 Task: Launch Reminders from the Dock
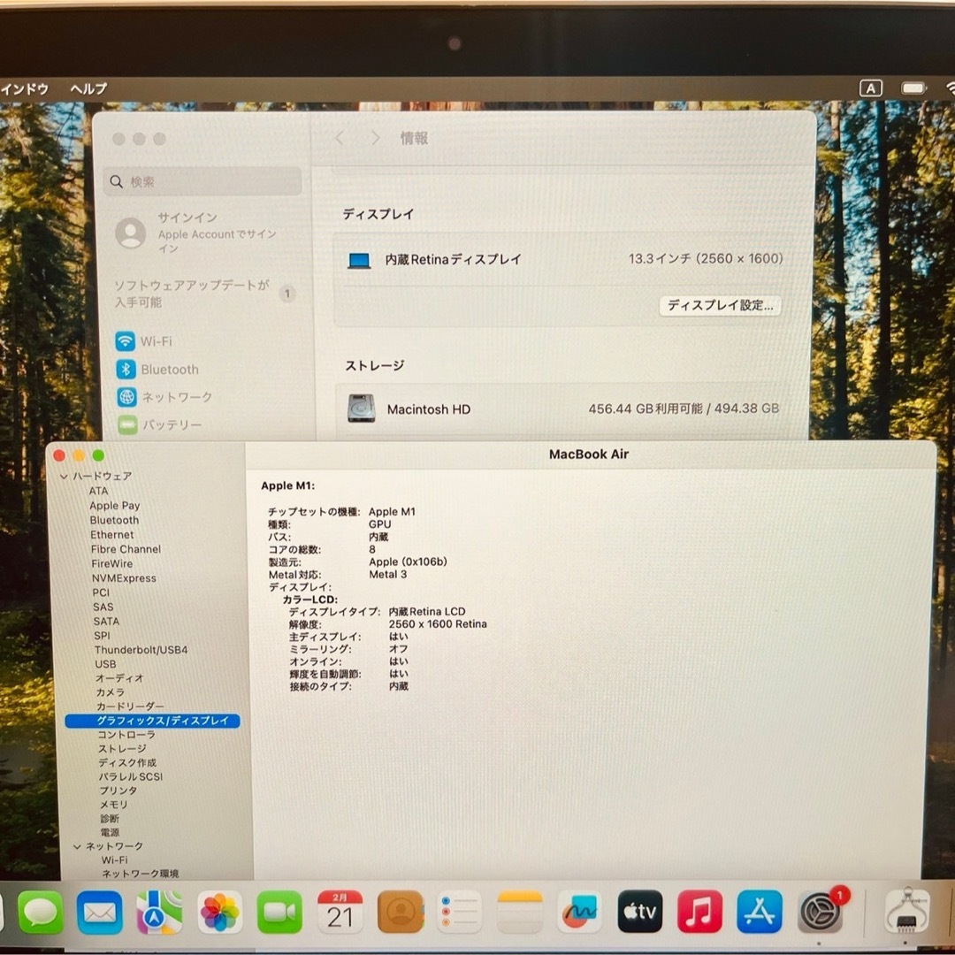tap(460, 912)
